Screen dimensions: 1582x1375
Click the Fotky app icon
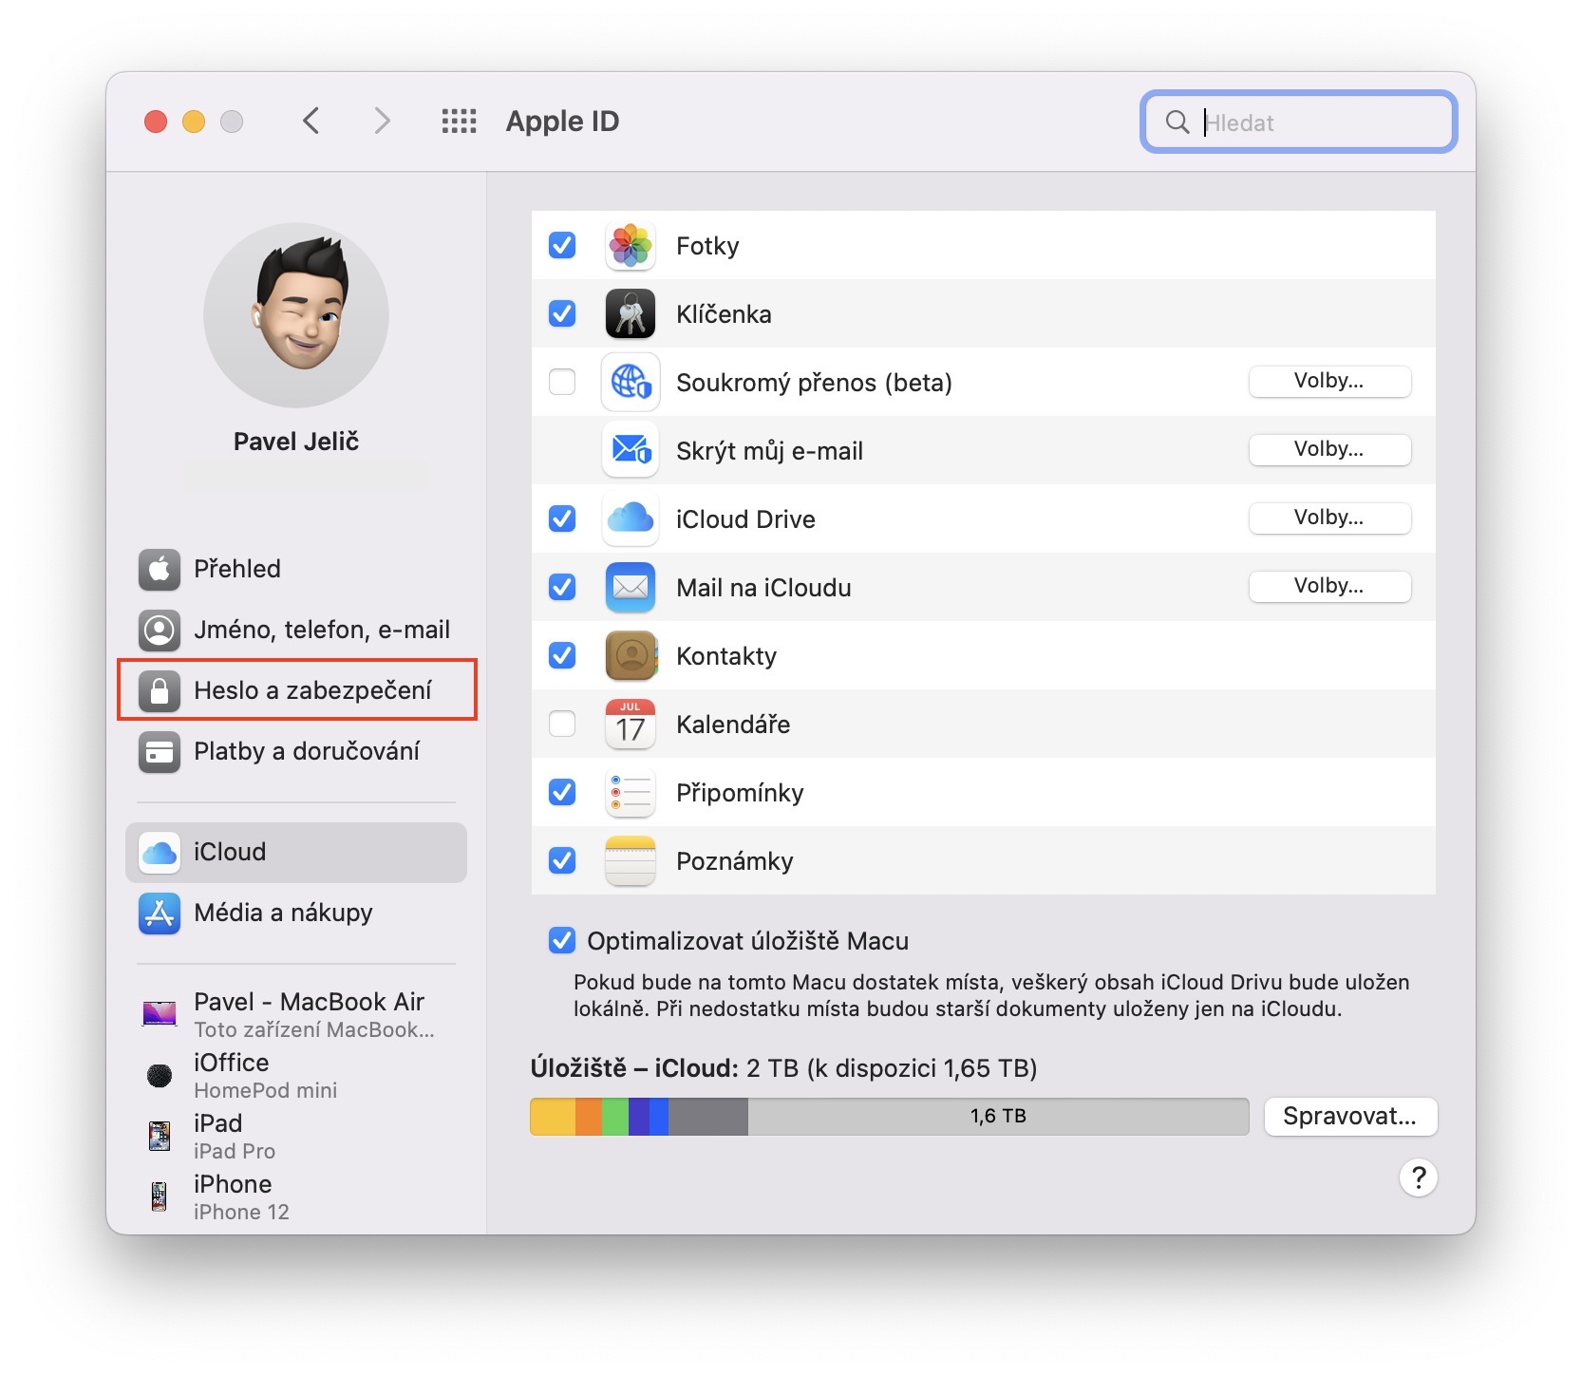pyautogui.click(x=631, y=246)
